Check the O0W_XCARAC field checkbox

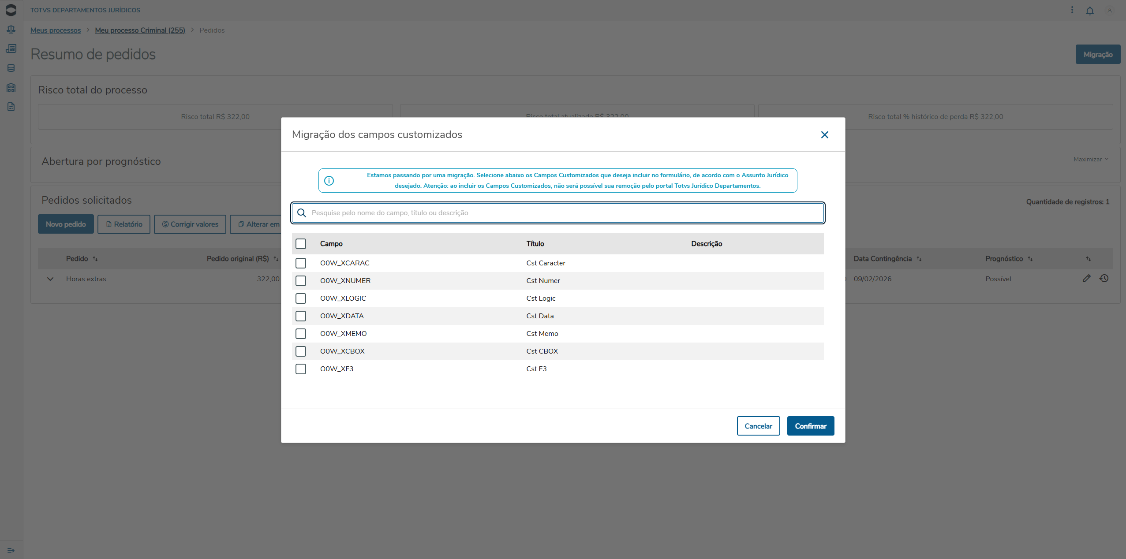coord(301,263)
